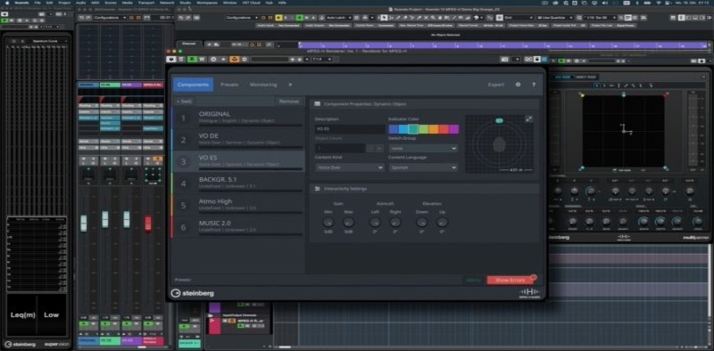Toggle green Read automation R in plugin header
The height and width of the screenshot is (351, 714).
[192, 59]
